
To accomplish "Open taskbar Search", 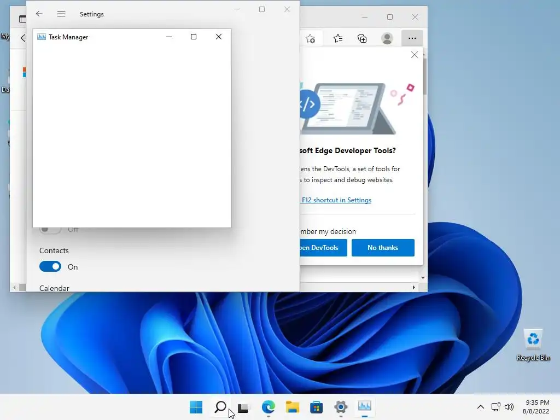I will tap(220, 407).
